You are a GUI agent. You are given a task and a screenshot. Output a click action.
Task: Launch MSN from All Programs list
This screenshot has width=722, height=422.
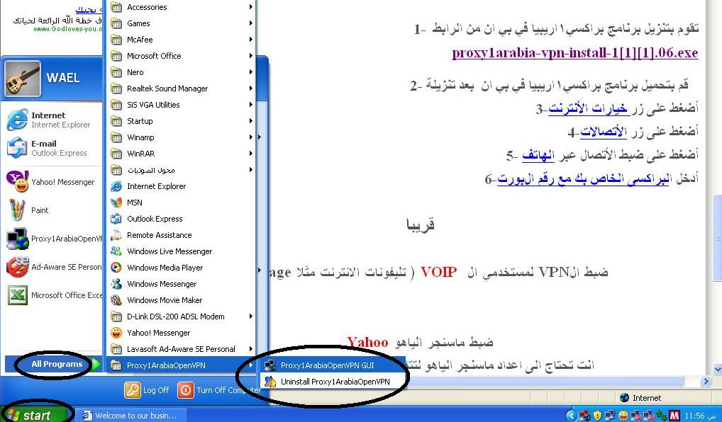(x=116, y=203)
